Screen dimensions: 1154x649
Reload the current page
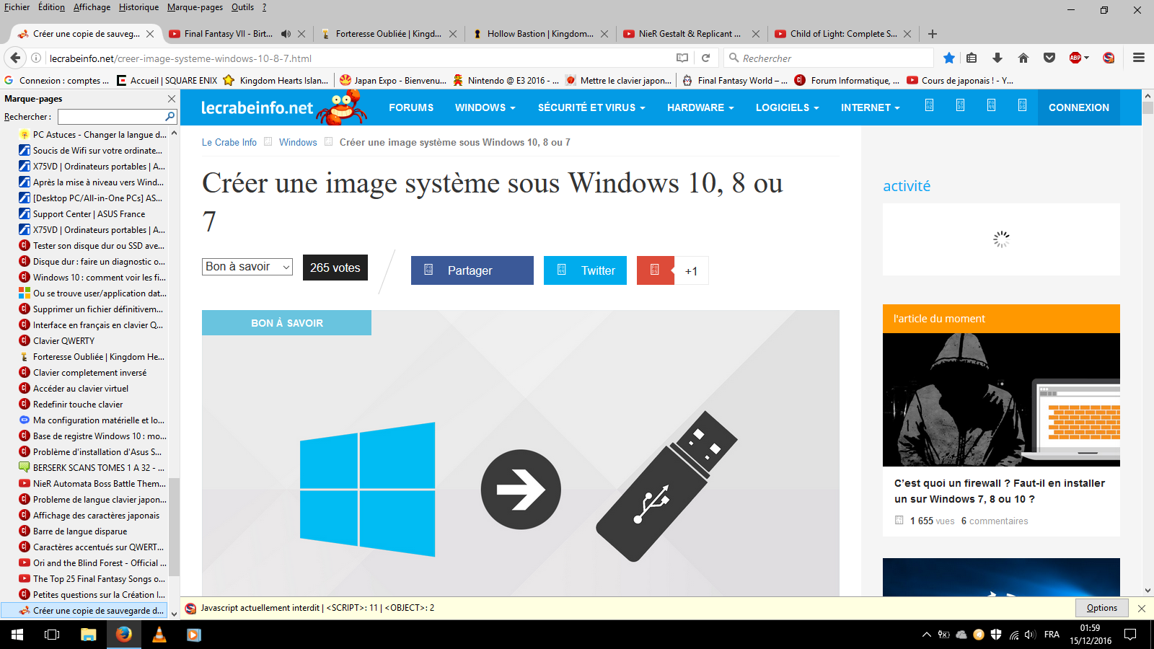(706, 58)
